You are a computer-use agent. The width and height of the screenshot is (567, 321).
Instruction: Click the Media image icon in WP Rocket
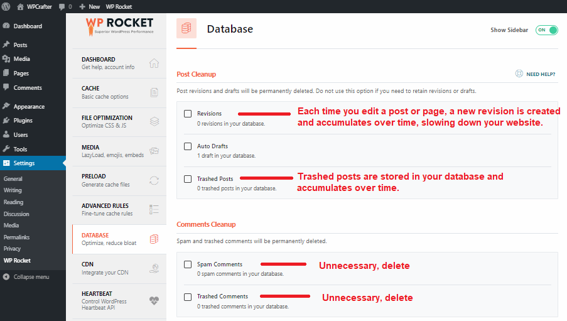pyautogui.click(x=154, y=151)
